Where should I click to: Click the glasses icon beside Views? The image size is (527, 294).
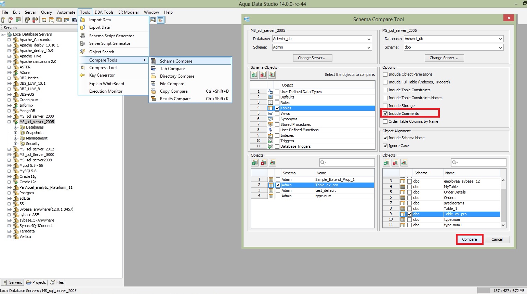point(271,113)
